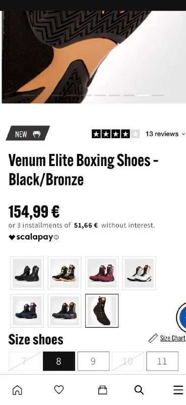Image resolution: width=186 pixels, height=405 pixels.
Task: Select the all-black shoe variant thumbnail
Action: 27,273
